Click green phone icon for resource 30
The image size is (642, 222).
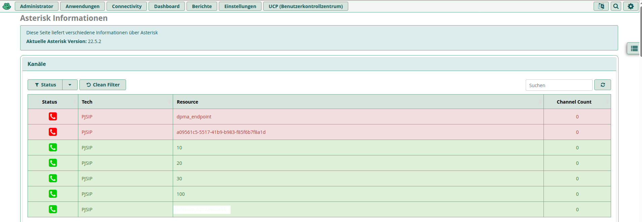pyautogui.click(x=53, y=179)
